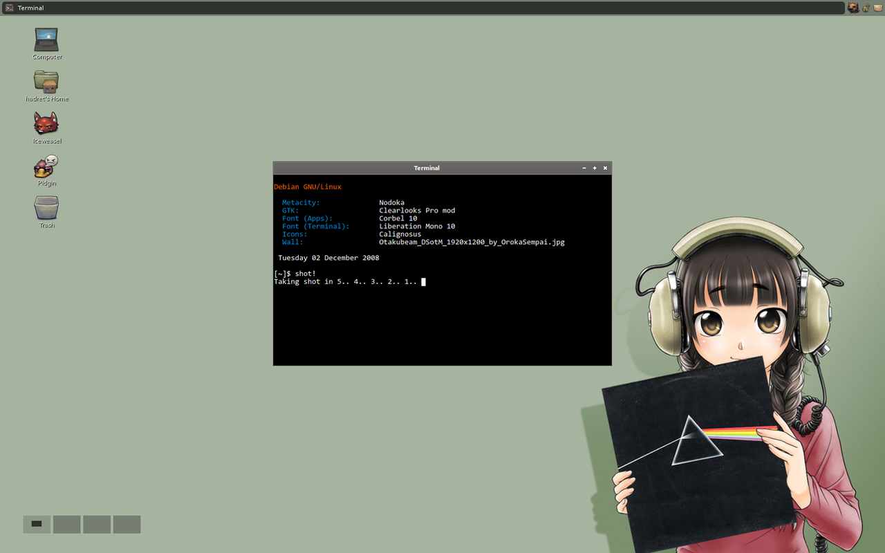This screenshot has height=553, width=885.
Task: Click the 'Clearlooks Pro mod' text
Action: point(417,210)
